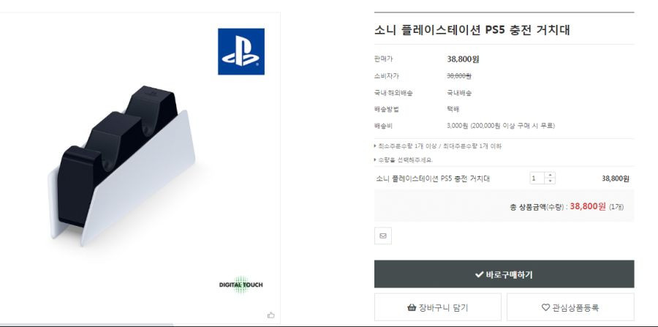Click the red total price 38,800원
Viewport: 658px width, 327px height.
588,206
